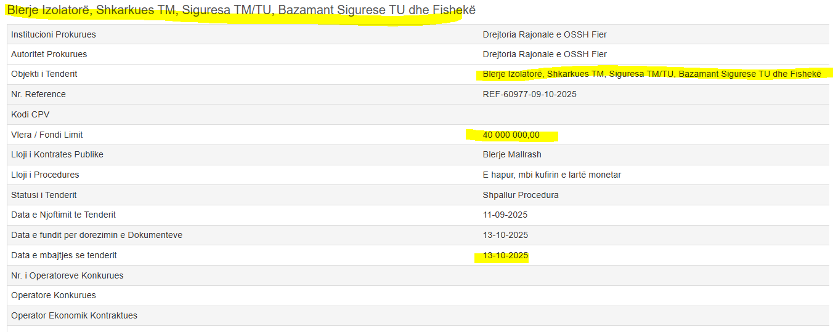The height and width of the screenshot is (332, 833).
Task: Click the Operatore Konkurues row label
Action: click(54, 295)
